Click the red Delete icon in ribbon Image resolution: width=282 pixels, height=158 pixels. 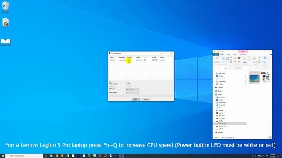239,58
